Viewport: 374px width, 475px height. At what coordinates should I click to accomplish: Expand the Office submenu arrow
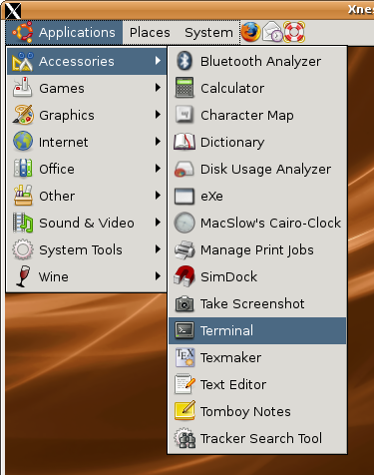click(158, 169)
